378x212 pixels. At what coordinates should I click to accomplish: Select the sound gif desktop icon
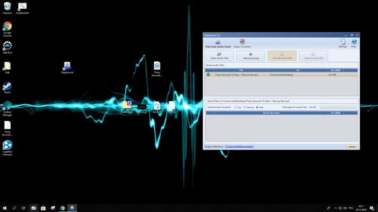click(x=142, y=108)
